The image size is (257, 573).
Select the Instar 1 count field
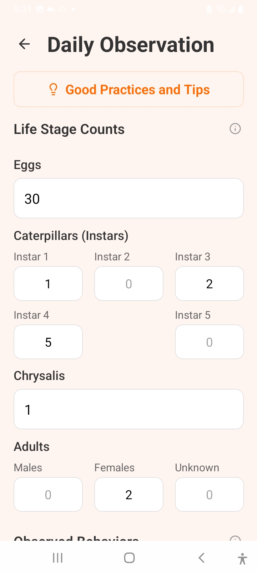click(x=48, y=284)
